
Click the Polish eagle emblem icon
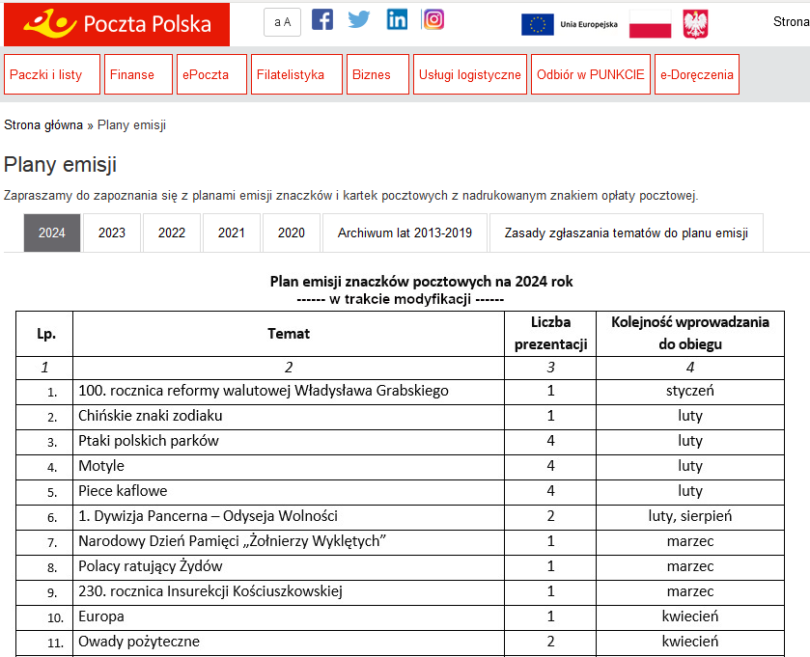coord(695,25)
